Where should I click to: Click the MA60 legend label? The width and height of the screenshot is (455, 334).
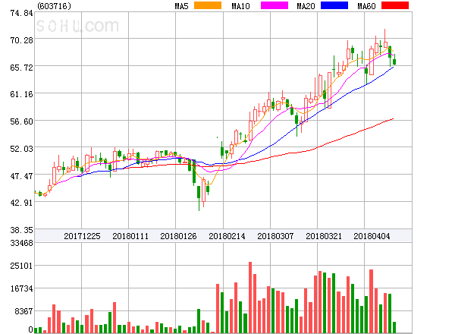pyautogui.click(x=366, y=6)
